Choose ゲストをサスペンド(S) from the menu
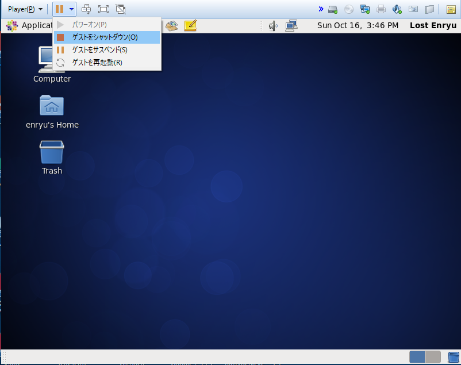The image size is (461, 365). [x=107, y=50]
